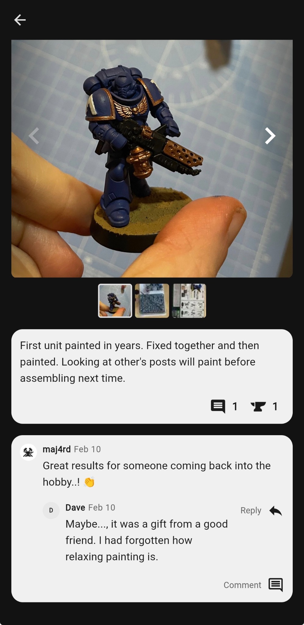The image size is (304, 625).
Task: Click the curved reply arrow icon
Action: coord(276,511)
